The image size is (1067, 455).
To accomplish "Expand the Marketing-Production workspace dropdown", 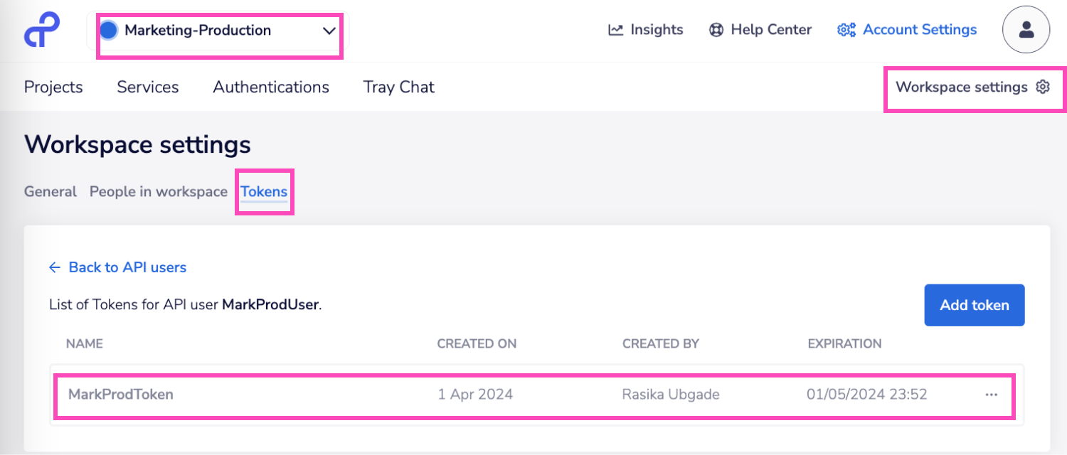I will [x=329, y=31].
